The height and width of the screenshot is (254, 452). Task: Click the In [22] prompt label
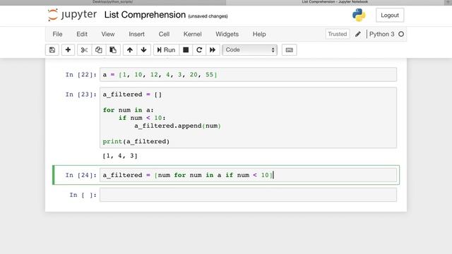point(81,75)
